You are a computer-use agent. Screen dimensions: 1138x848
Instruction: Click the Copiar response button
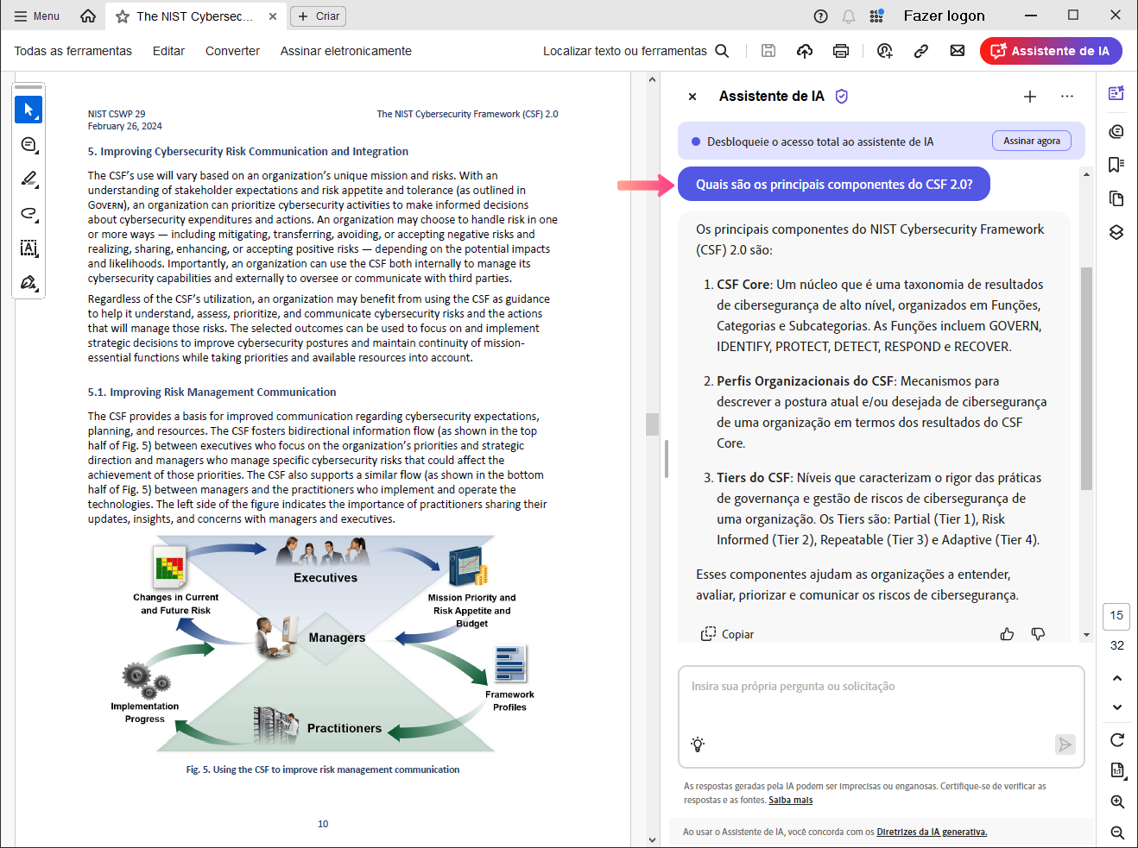pyautogui.click(x=728, y=634)
